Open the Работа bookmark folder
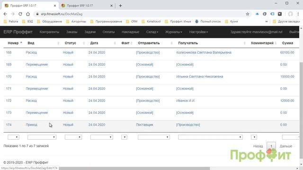Screen dimensions: 303x170 tap(11, 22)
